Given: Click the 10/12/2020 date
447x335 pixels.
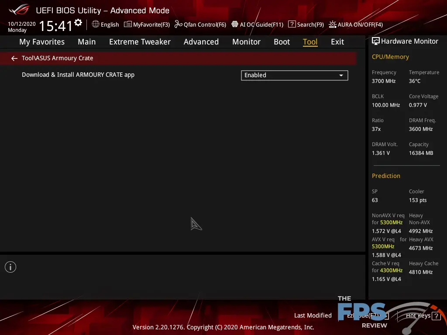Looking at the screenshot, I should tap(22, 24).
